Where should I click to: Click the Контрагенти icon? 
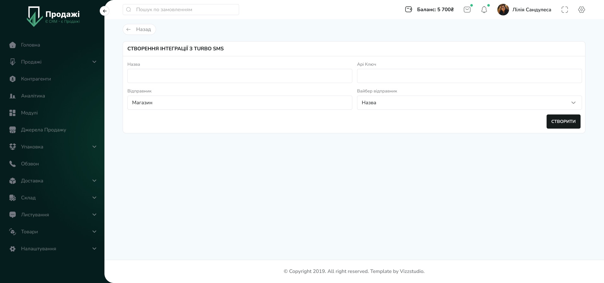pyautogui.click(x=13, y=79)
